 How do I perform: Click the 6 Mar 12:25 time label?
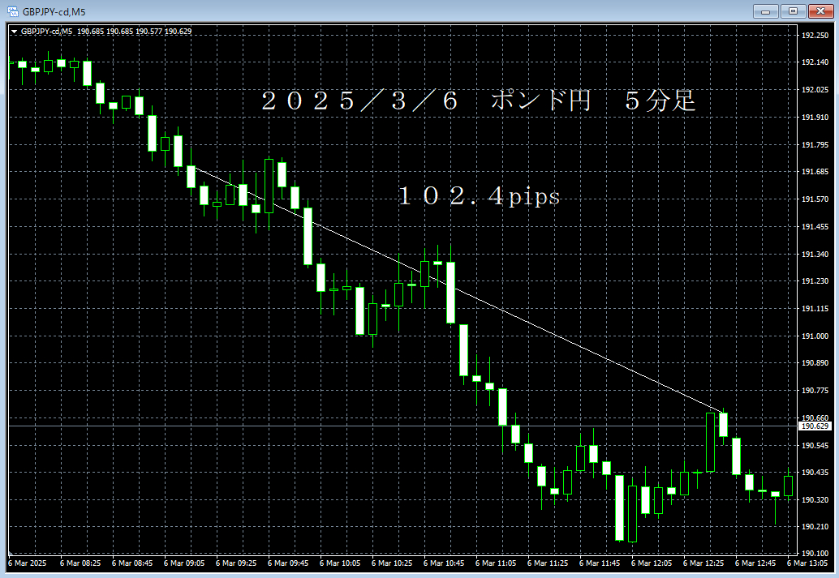coord(703,563)
